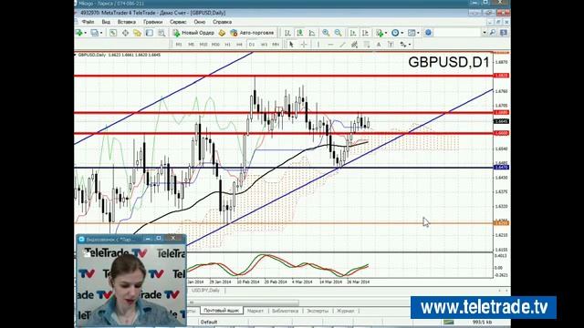
Task: Open the Сервис menu
Action: (x=178, y=22)
